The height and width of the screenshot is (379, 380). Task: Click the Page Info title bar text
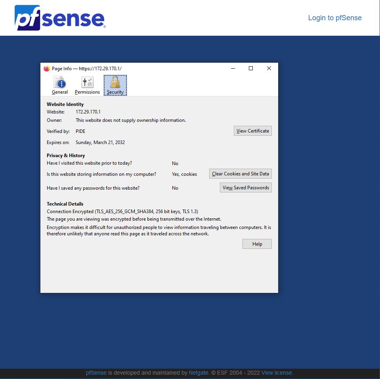click(86, 69)
